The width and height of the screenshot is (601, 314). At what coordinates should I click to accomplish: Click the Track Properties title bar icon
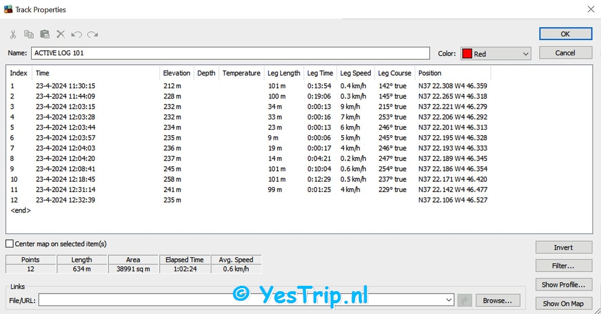tap(7, 10)
